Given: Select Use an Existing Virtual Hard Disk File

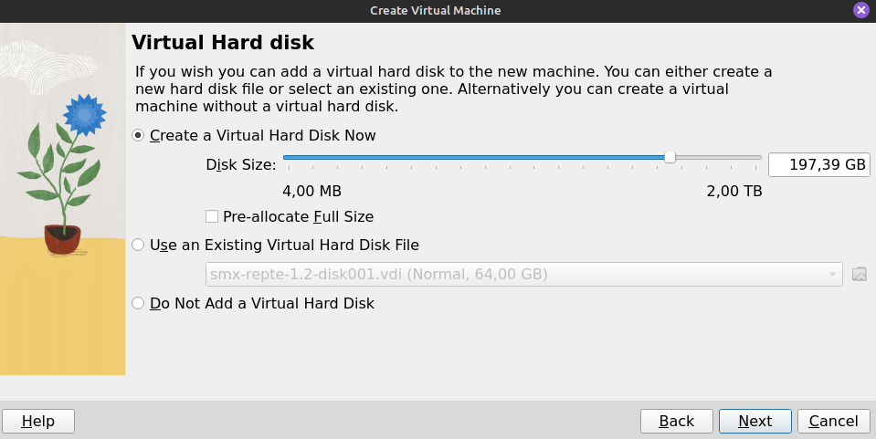Looking at the screenshot, I should 275,246.
